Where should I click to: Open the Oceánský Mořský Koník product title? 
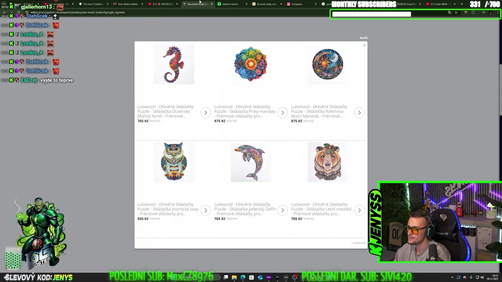point(166,111)
